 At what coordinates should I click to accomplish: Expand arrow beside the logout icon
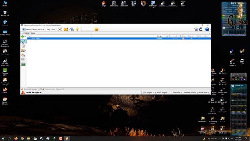tap(204, 29)
